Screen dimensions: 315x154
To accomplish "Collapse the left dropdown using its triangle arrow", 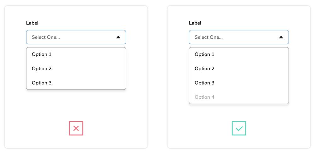I will point(118,37).
